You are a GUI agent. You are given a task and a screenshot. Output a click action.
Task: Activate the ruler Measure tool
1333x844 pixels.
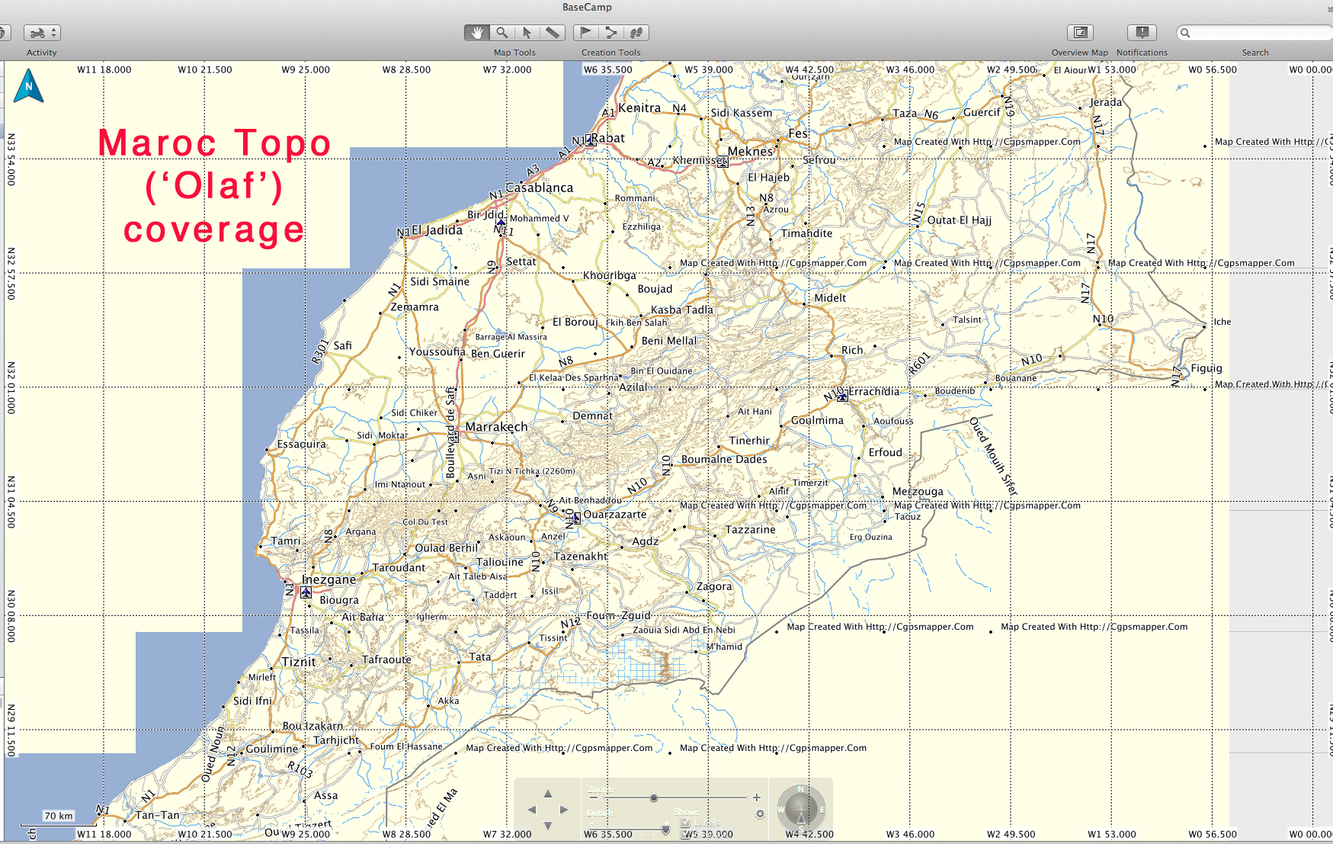click(553, 33)
